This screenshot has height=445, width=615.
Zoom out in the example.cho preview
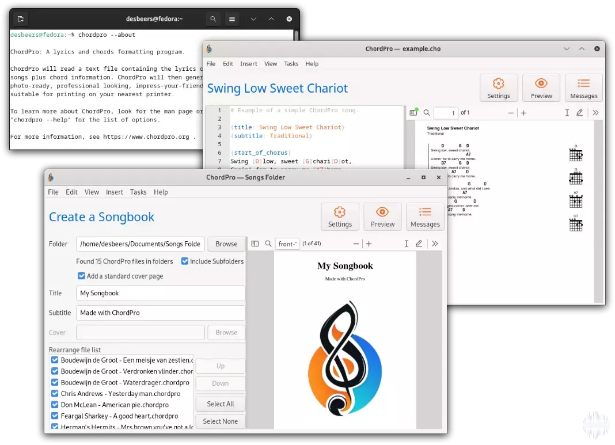(x=510, y=113)
